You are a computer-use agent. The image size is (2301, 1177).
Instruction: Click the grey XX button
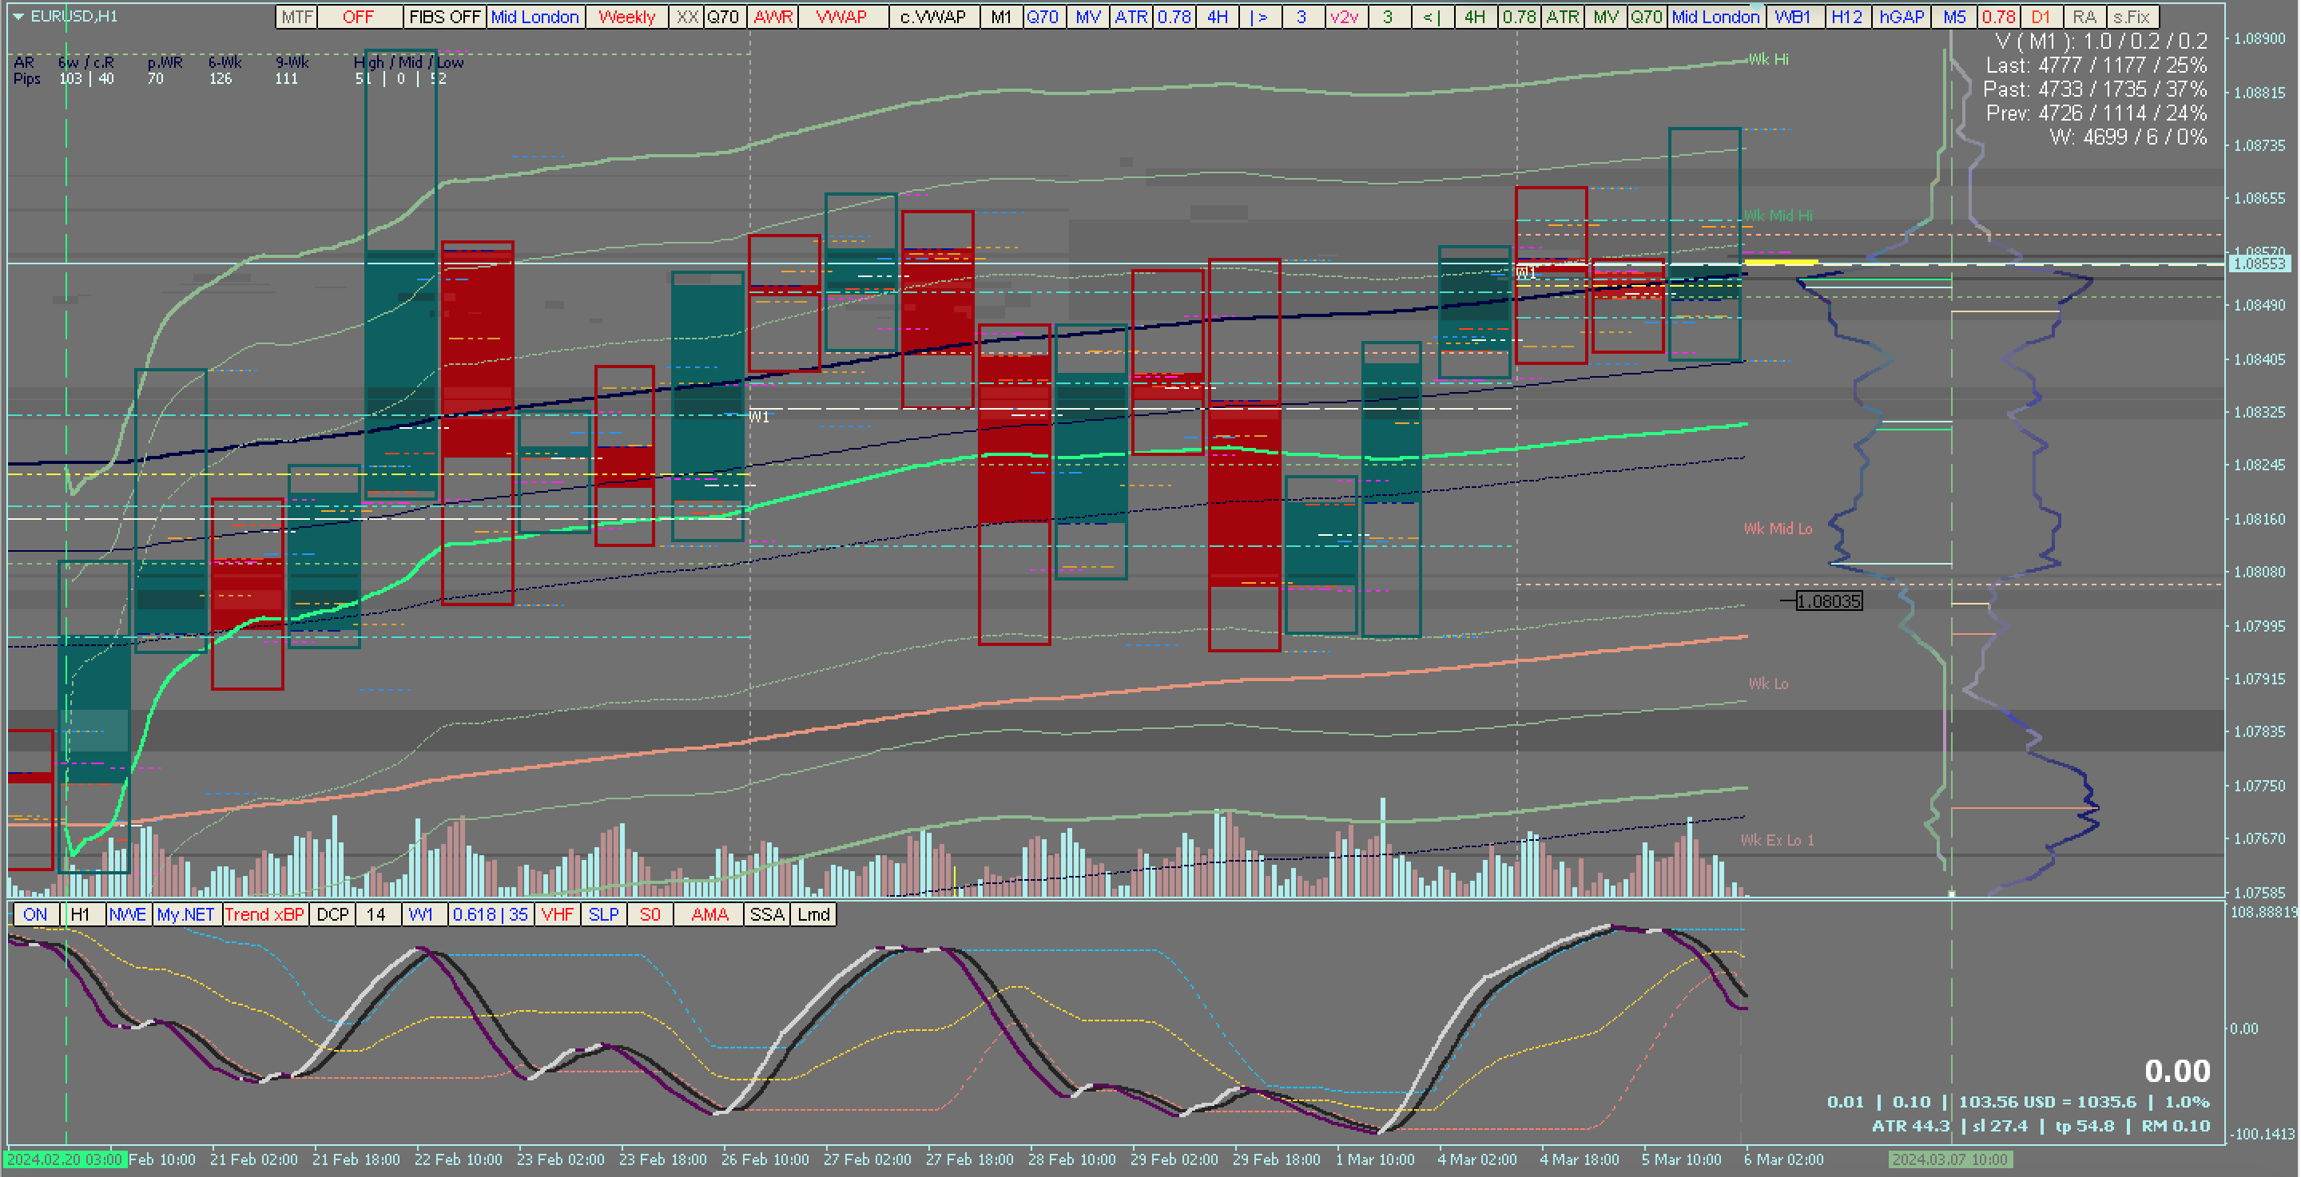[x=686, y=17]
